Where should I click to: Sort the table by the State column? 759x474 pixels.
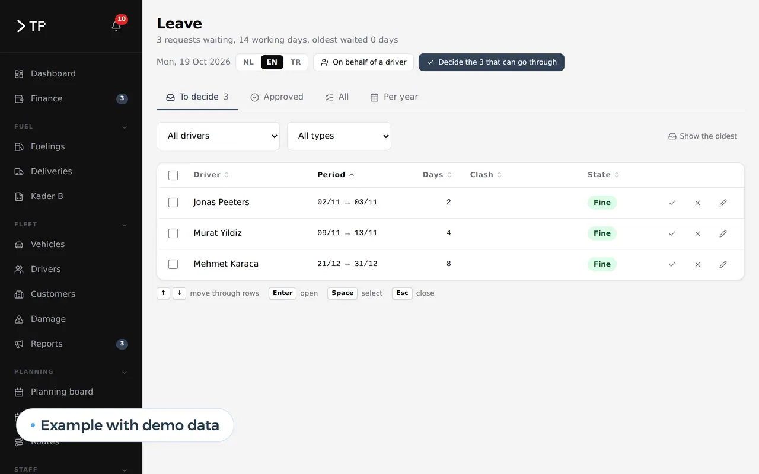coord(604,175)
